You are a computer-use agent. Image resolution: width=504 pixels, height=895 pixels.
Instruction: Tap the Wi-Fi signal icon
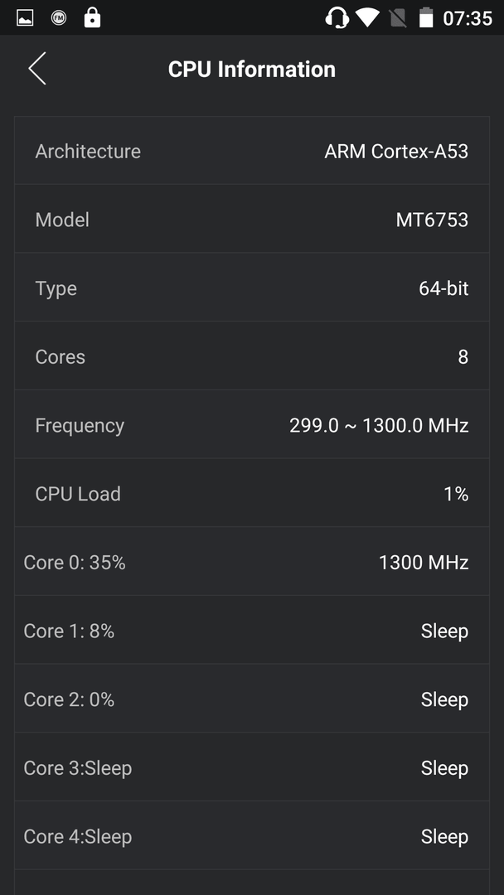click(x=367, y=17)
